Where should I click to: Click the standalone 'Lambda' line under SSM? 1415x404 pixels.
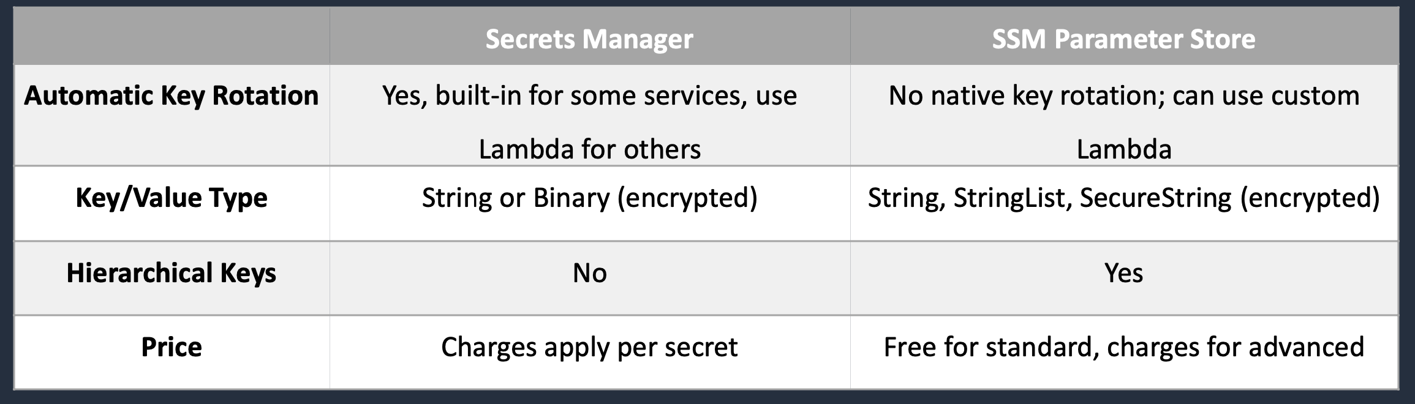point(1123,149)
